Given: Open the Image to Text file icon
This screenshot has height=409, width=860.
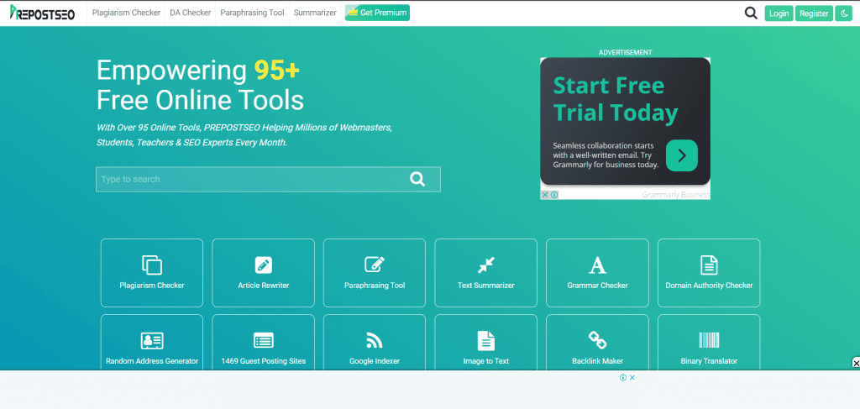Looking at the screenshot, I should point(486,340).
